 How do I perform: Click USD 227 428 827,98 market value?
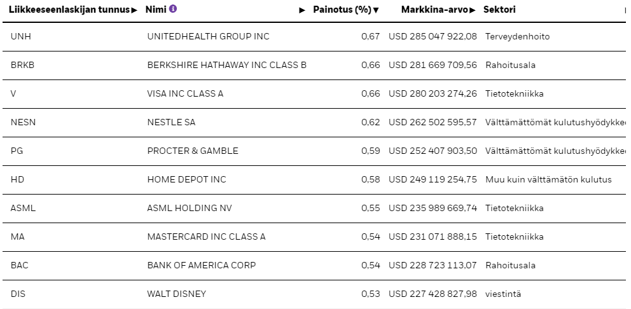point(433,294)
